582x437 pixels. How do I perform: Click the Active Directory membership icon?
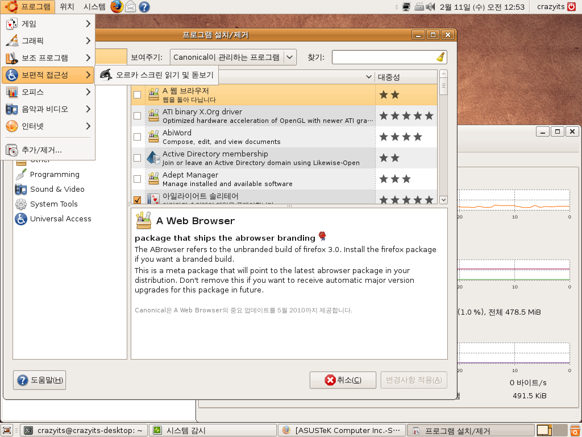click(153, 158)
